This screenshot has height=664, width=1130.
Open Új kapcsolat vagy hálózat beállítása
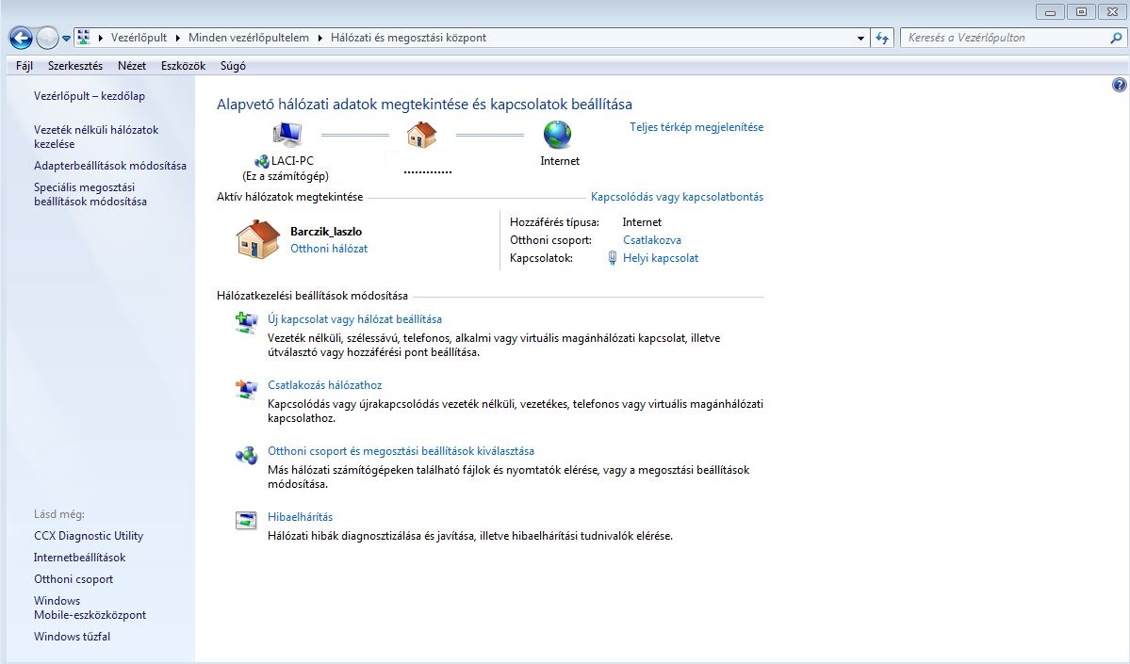coord(354,319)
